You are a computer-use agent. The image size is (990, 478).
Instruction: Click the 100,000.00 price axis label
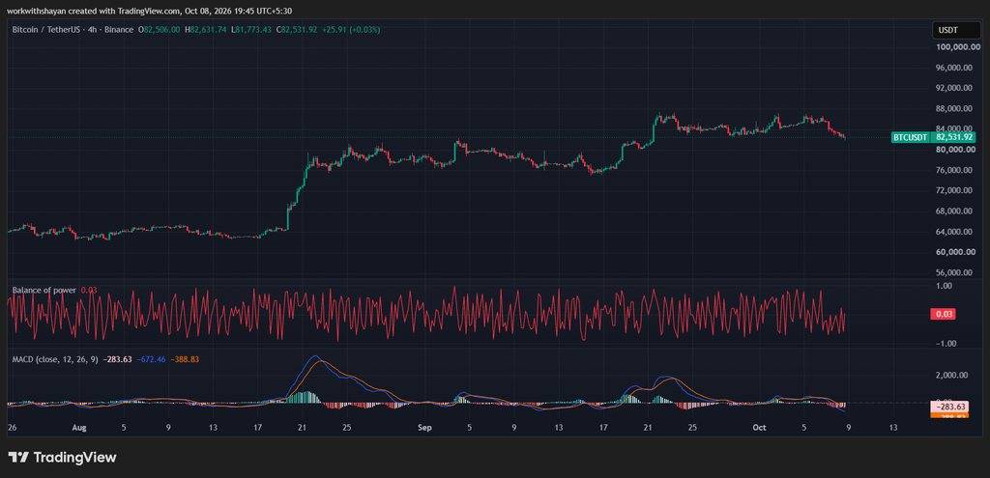coord(956,46)
